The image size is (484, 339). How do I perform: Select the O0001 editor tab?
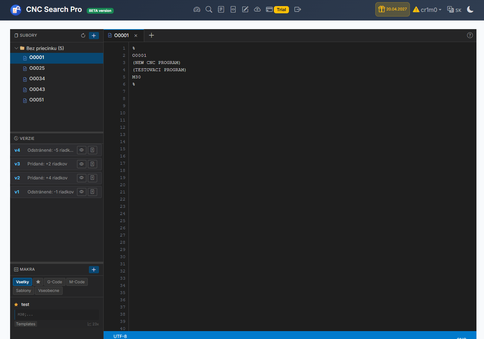coord(121,35)
